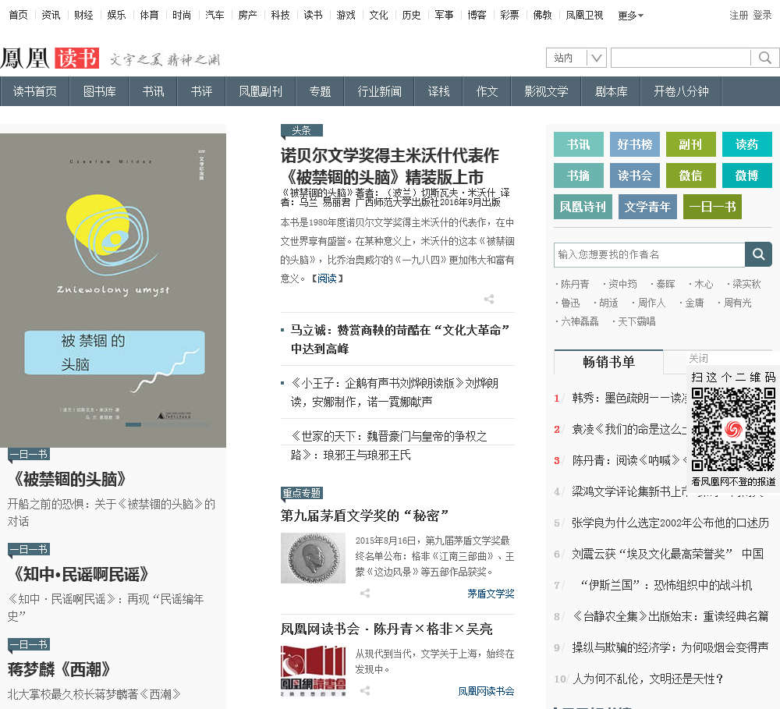Click the 凤凰读书 logo
Image resolution: width=780 pixels, height=709 pixels.
pyautogui.click(x=50, y=58)
